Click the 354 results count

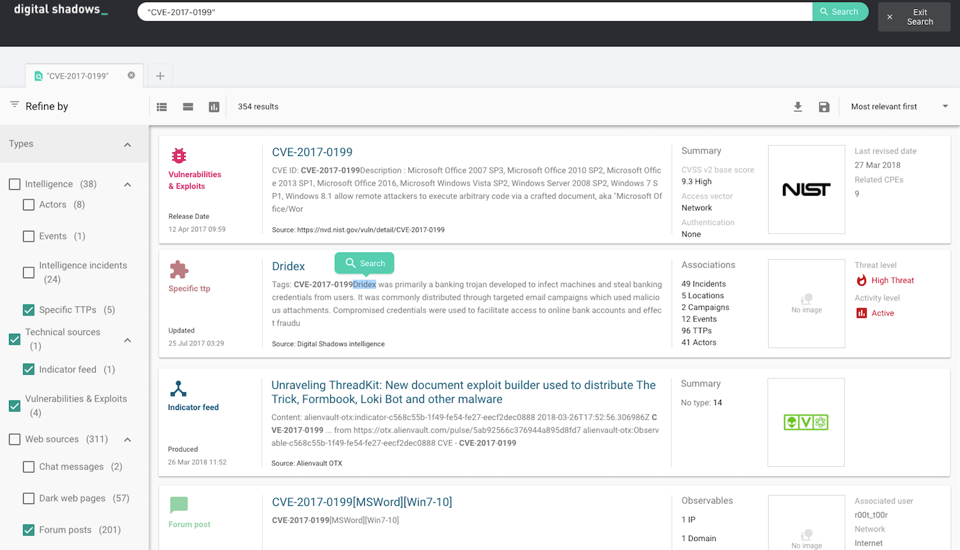258,107
